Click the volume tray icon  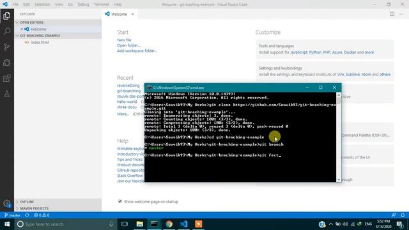345,224
